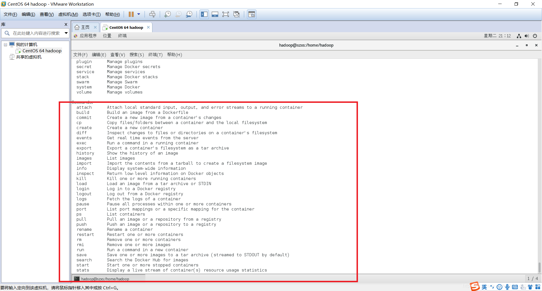The image size is (542, 291).
Task: Switch to the CentOS 64 hadoop tab
Action: point(126,27)
